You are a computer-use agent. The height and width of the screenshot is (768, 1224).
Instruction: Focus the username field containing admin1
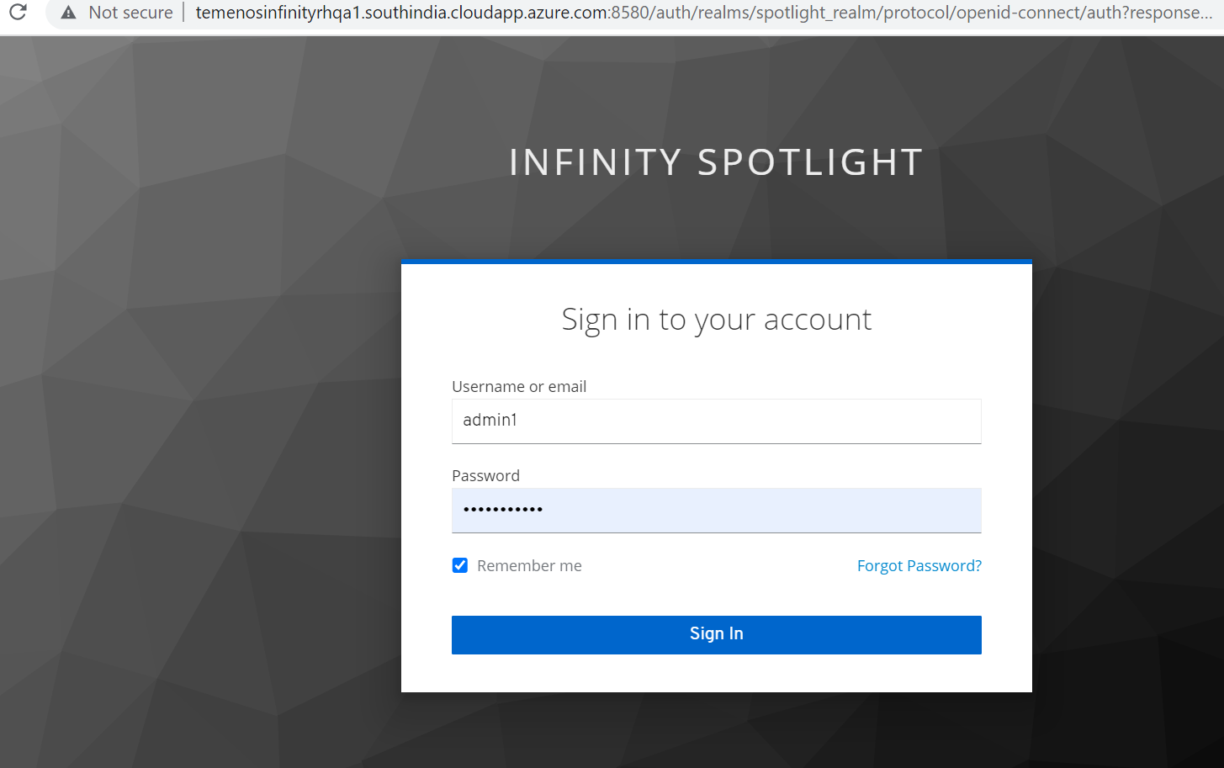(x=716, y=421)
